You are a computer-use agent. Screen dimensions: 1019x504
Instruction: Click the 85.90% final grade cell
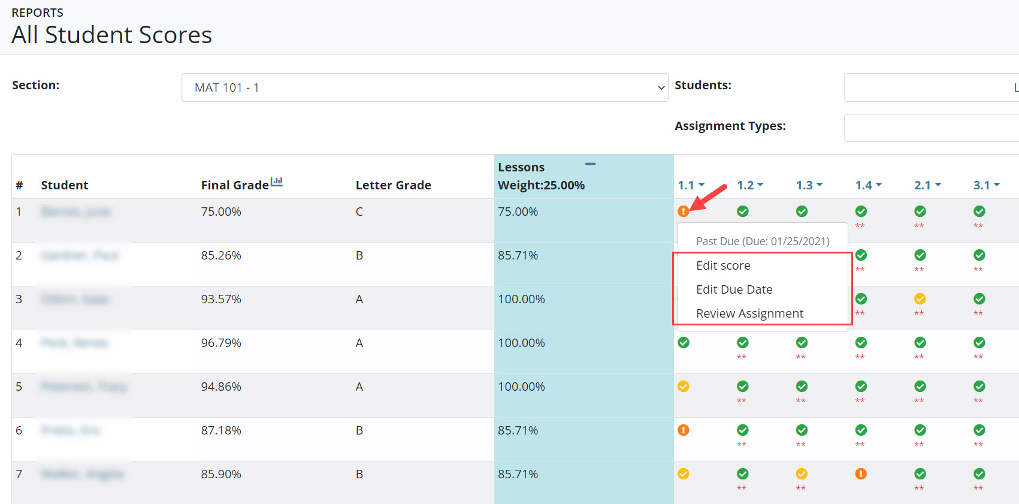(221, 474)
